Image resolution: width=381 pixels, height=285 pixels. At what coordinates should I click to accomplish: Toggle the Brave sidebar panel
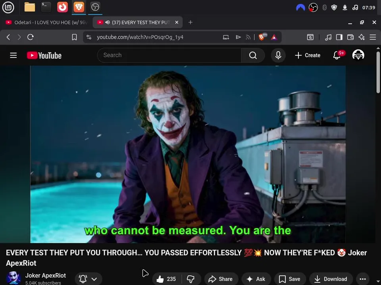(339, 37)
